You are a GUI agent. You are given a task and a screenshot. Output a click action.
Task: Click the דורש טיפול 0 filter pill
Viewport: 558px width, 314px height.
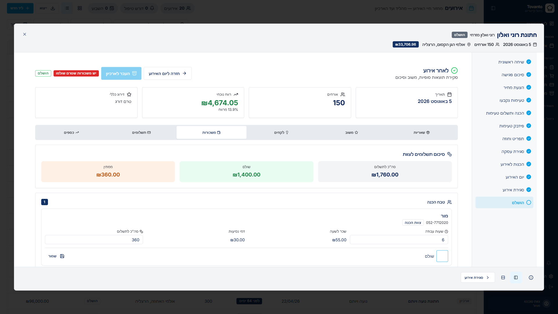[x=139, y=8]
